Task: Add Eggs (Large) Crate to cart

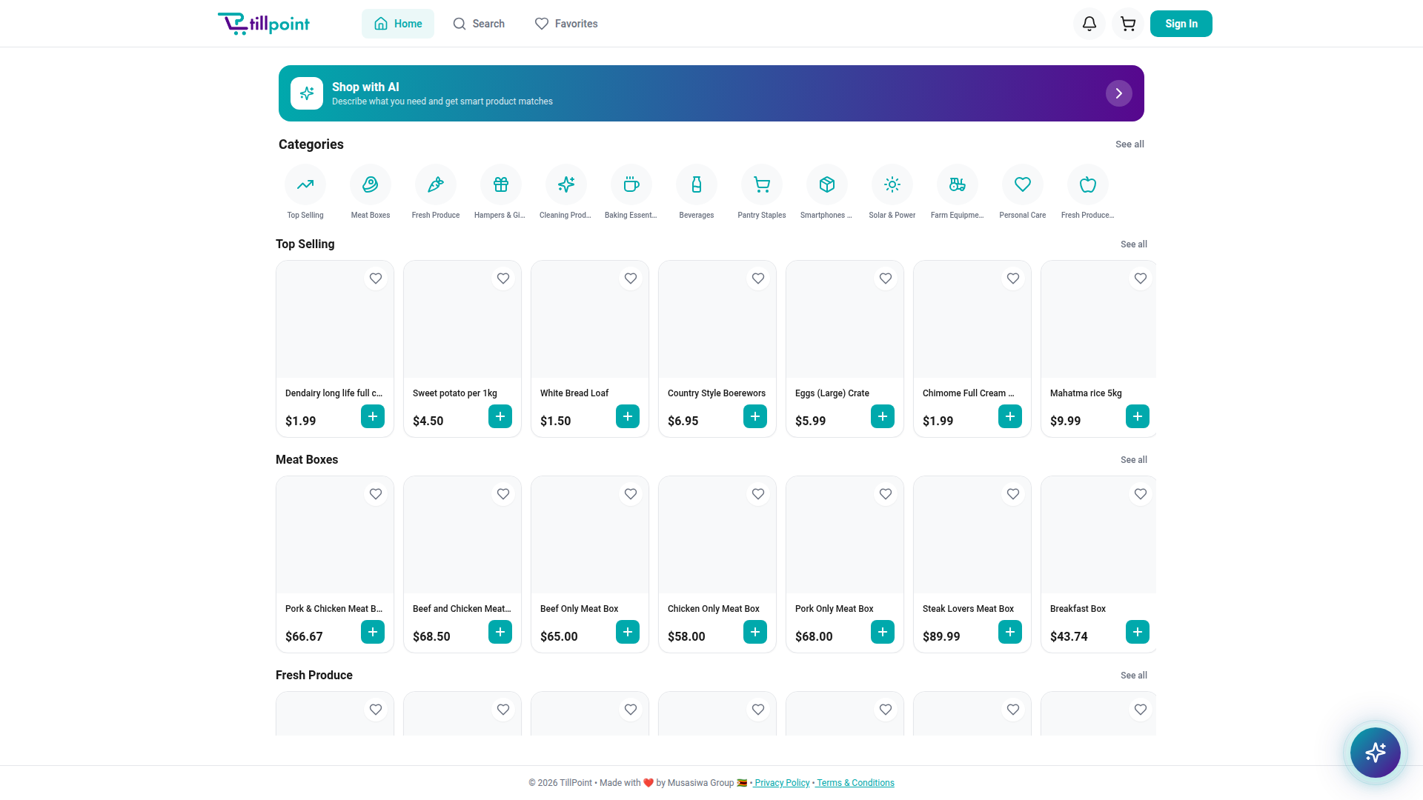Action: (883, 416)
